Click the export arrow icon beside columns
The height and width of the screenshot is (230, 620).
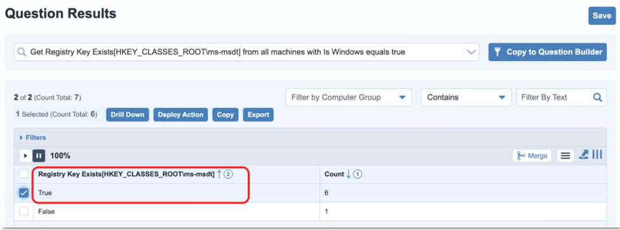click(584, 154)
